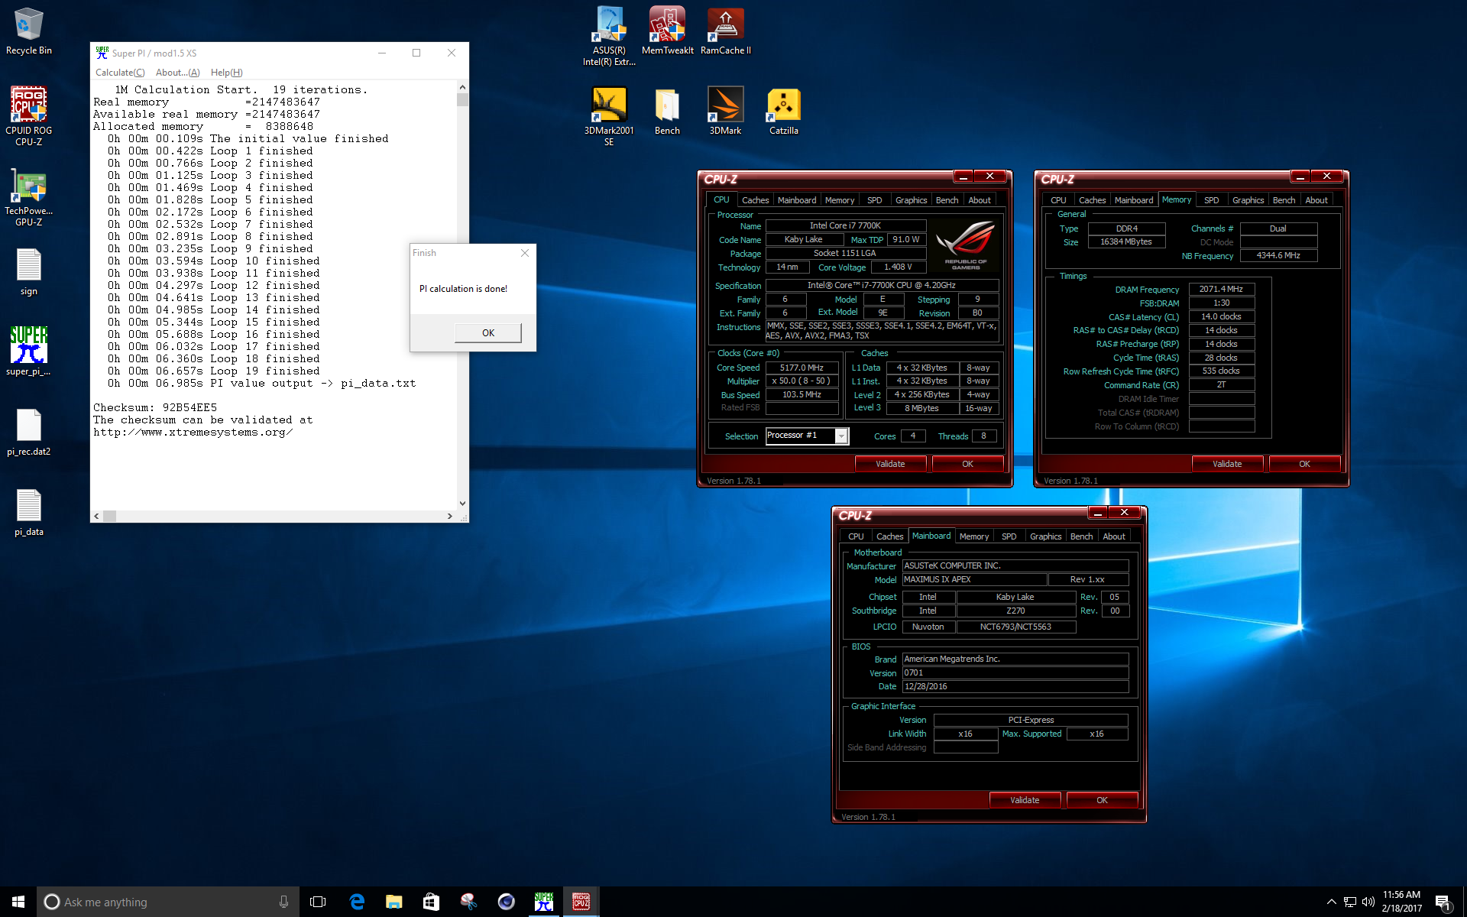Click the Core Speed 5177.0 MHz field
Screen dimensions: 1467x917
click(802, 368)
